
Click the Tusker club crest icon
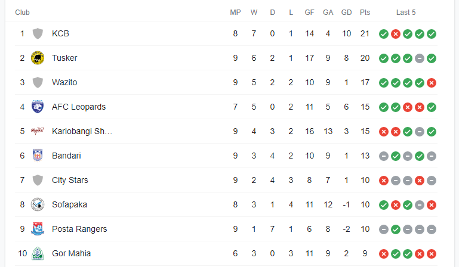click(38, 58)
